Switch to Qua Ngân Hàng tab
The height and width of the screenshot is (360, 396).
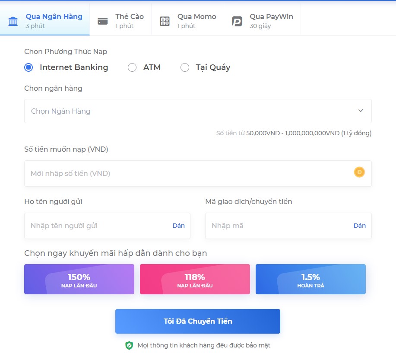pyautogui.click(x=45, y=19)
